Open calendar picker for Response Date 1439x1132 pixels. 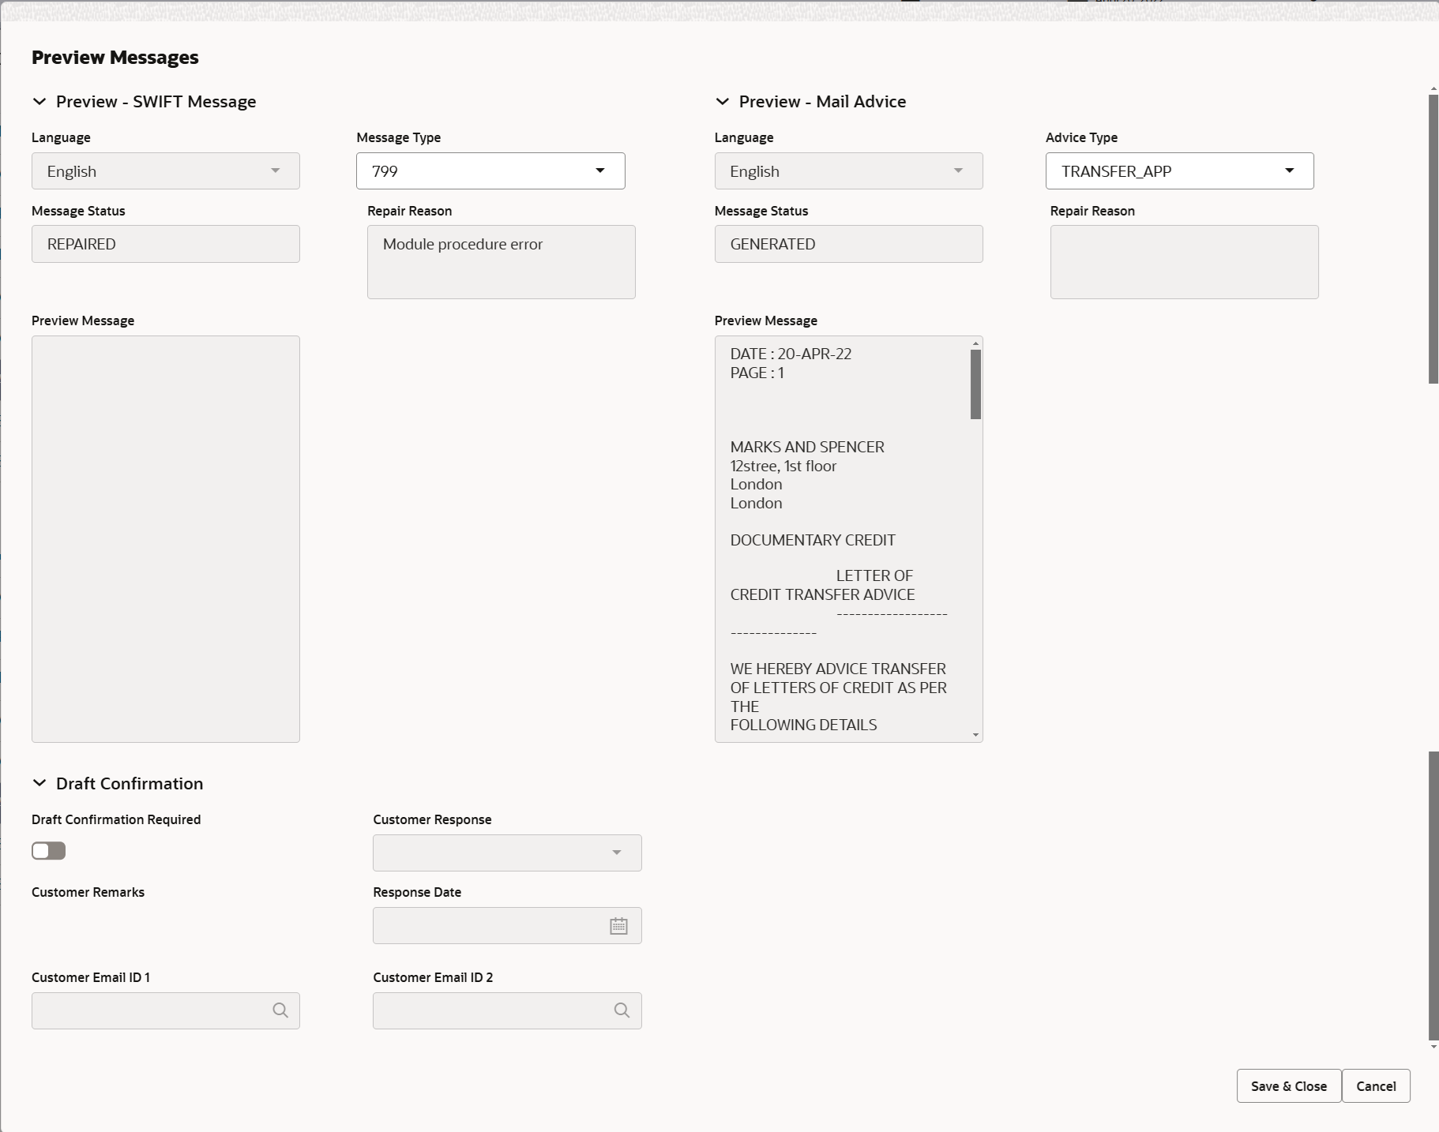[618, 925]
